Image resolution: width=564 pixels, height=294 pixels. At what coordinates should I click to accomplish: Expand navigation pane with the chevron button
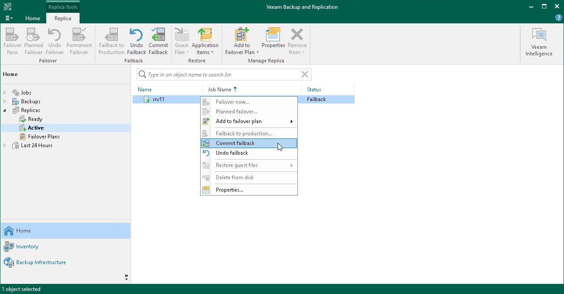click(x=126, y=277)
